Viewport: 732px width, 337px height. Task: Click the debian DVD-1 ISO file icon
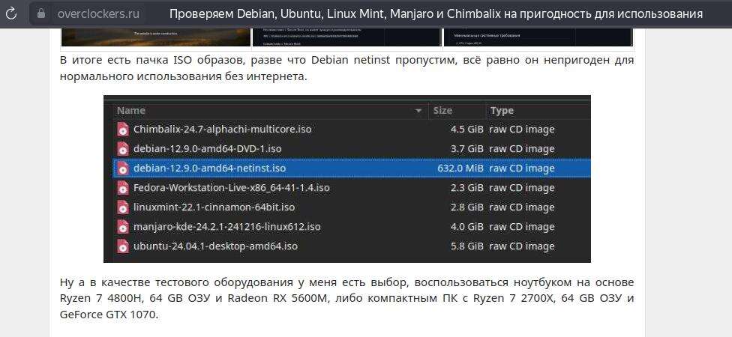[123, 148]
